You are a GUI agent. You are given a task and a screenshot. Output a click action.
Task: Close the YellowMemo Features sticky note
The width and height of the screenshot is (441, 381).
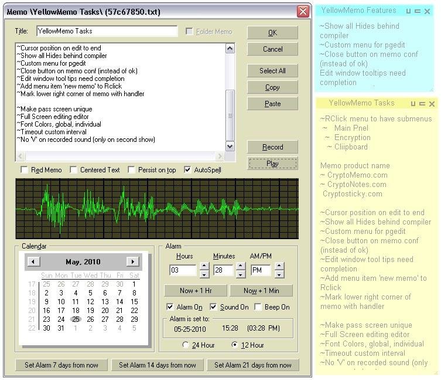(427, 11)
